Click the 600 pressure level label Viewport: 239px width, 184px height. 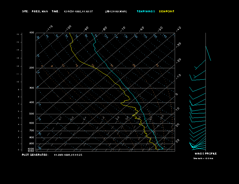[32, 123]
